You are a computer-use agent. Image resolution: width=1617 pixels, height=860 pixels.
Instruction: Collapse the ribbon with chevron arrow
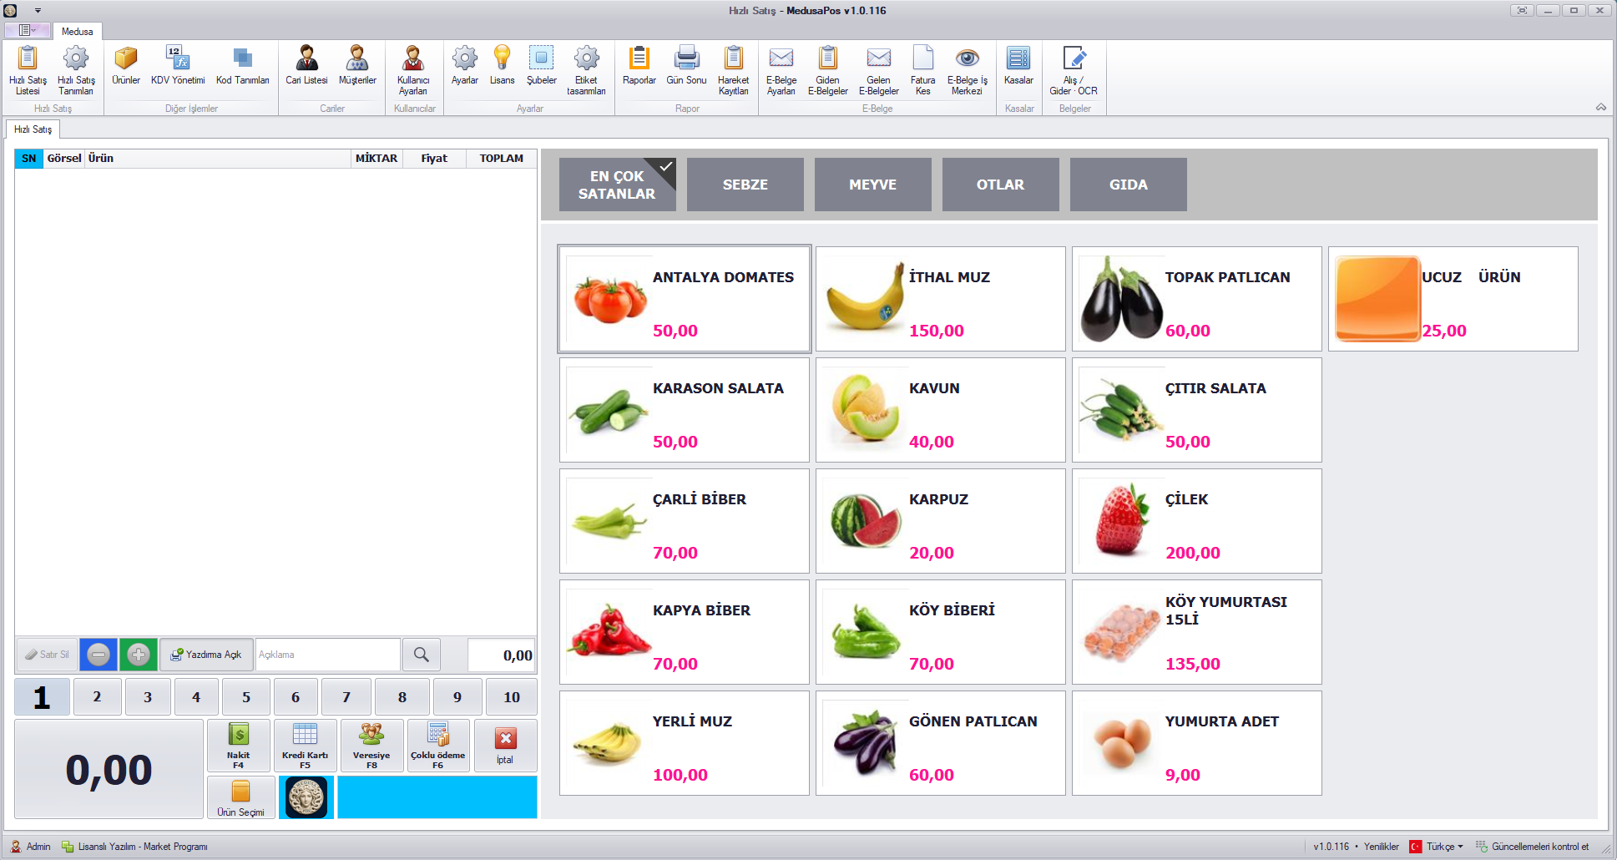click(1600, 107)
